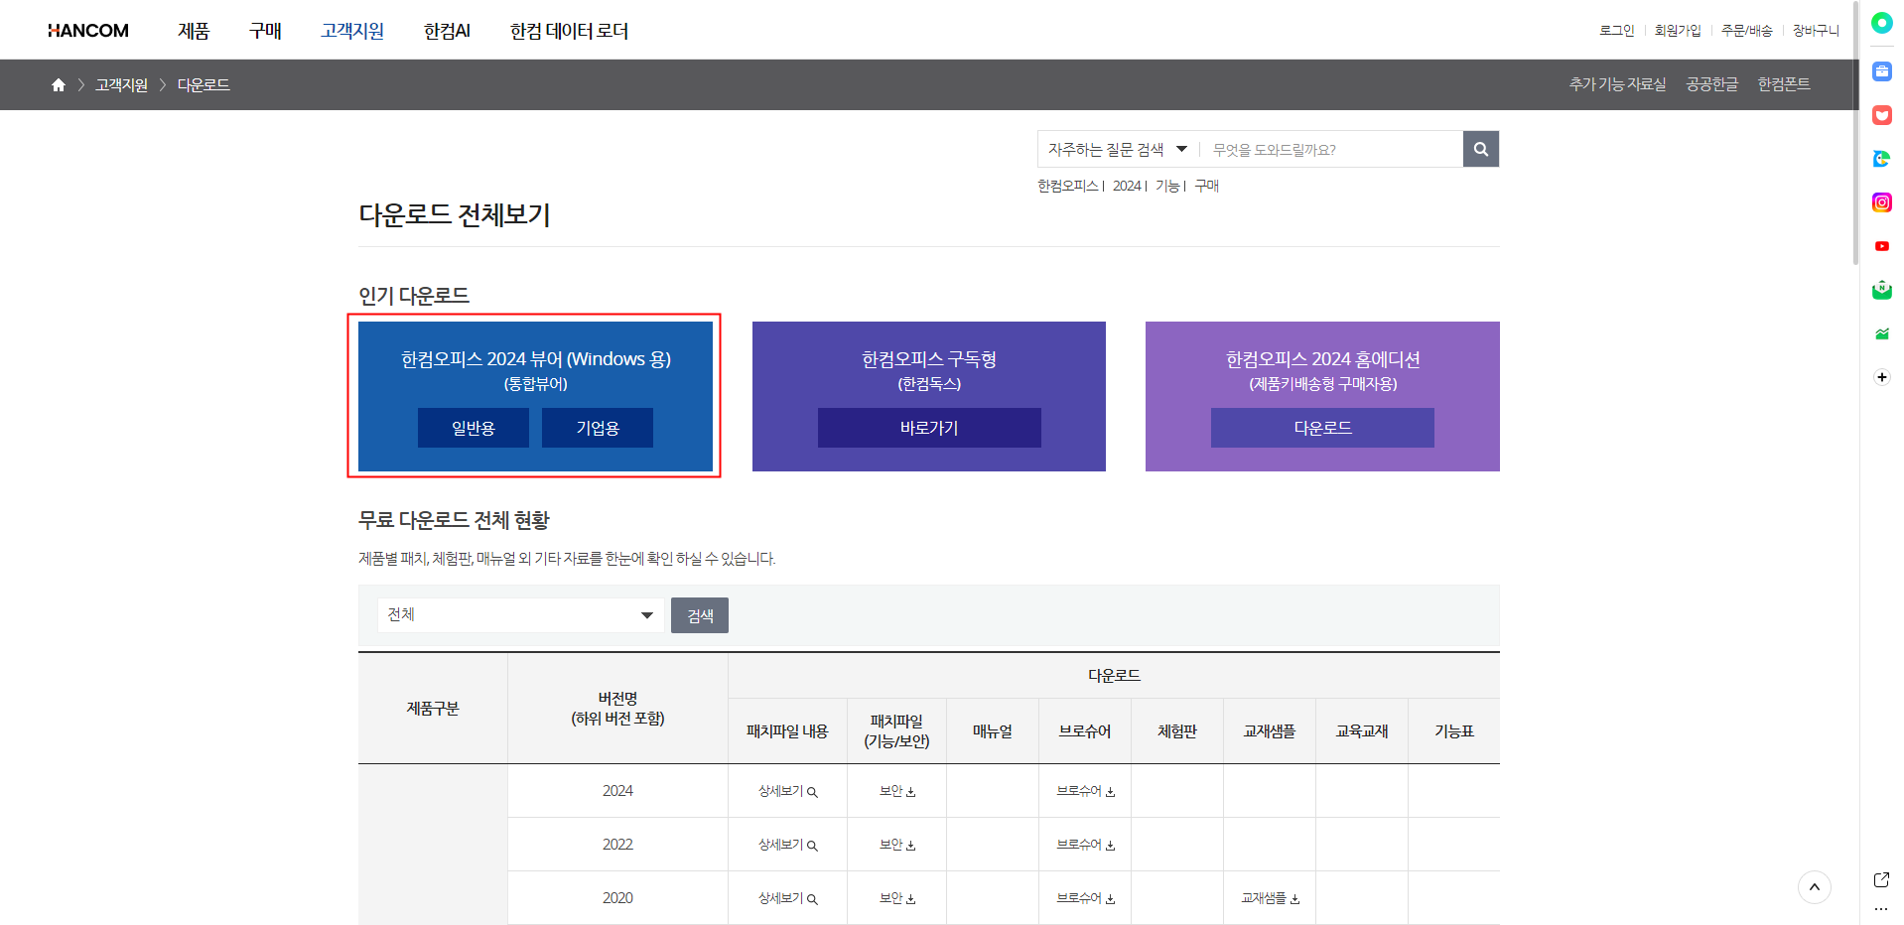Click the 2022 version cell
Viewport: 1904px width, 925px height.
click(x=617, y=845)
